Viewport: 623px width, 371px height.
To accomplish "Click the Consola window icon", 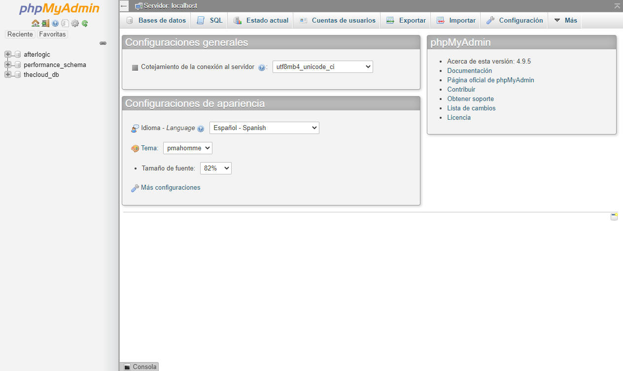I will (127, 367).
